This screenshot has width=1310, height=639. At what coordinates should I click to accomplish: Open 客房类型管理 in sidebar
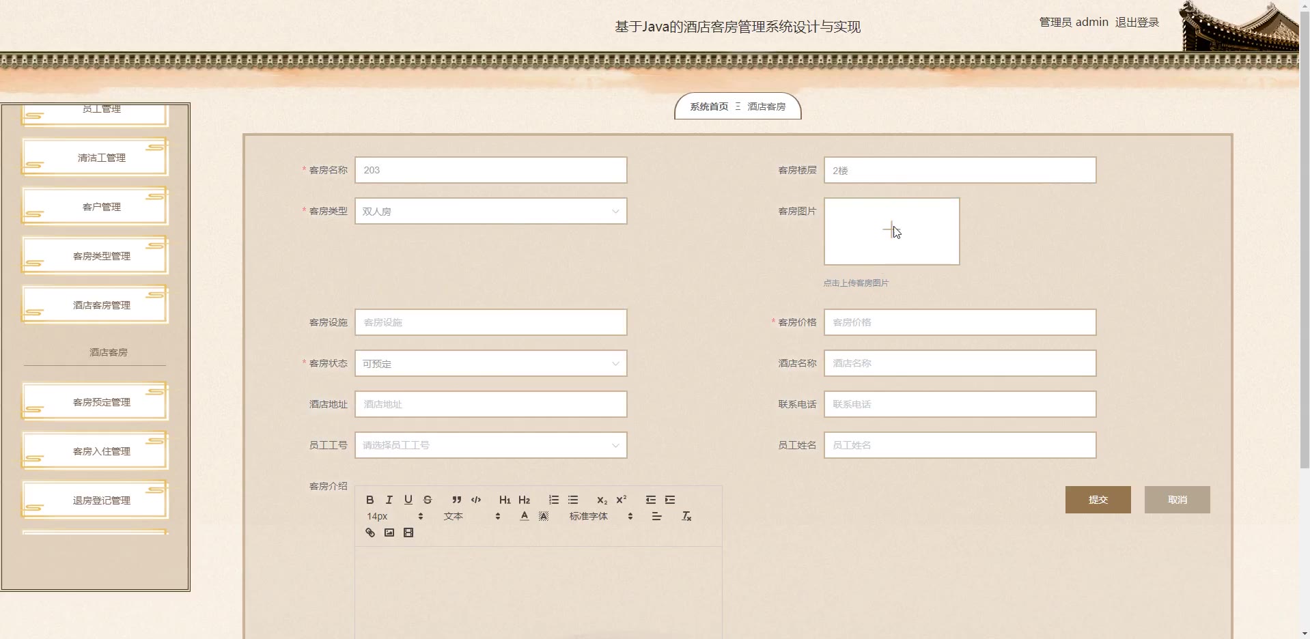point(96,256)
